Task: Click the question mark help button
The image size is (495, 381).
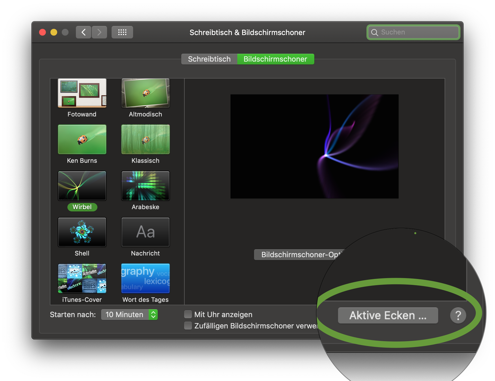Action: (458, 315)
